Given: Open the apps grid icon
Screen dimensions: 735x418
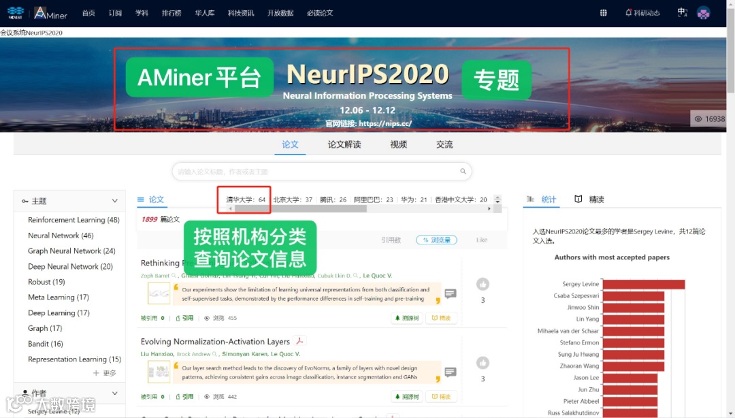Looking at the screenshot, I should click(x=603, y=13).
